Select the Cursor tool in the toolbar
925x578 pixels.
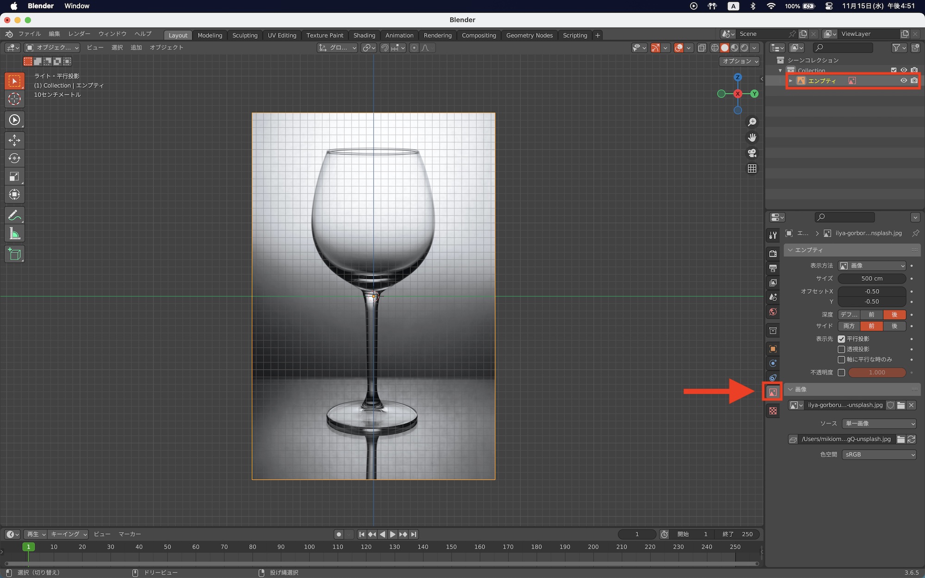click(14, 99)
